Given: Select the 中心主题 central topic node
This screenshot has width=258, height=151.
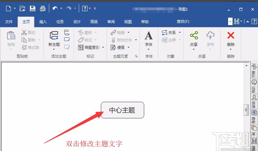Looking at the screenshot, I should click(x=123, y=110).
